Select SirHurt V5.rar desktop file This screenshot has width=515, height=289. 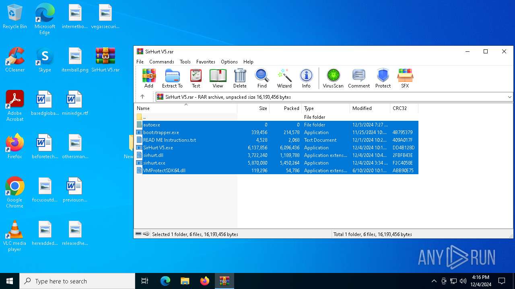point(105,60)
